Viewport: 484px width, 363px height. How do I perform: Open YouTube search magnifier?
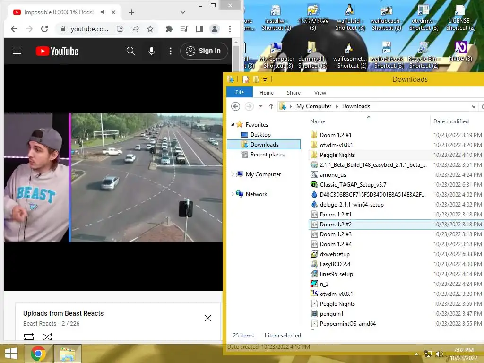click(130, 51)
